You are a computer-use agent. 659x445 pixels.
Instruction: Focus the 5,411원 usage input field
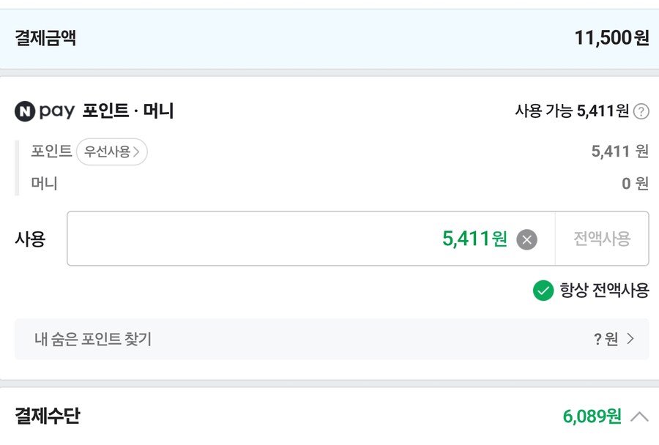pos(293,239)
